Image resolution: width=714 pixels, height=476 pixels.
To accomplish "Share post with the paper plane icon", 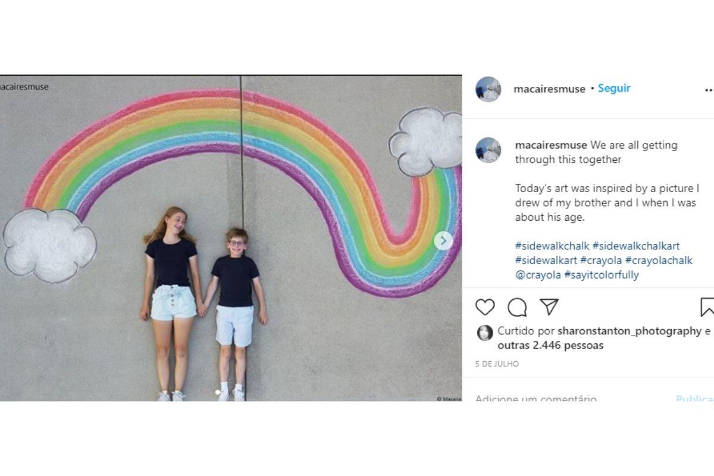I will [549, 307].
